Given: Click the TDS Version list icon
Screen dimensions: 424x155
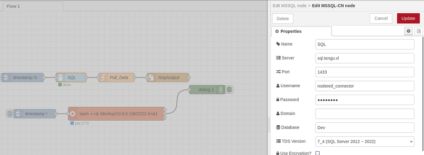Looking at the screenshot, I should (278, 141).
